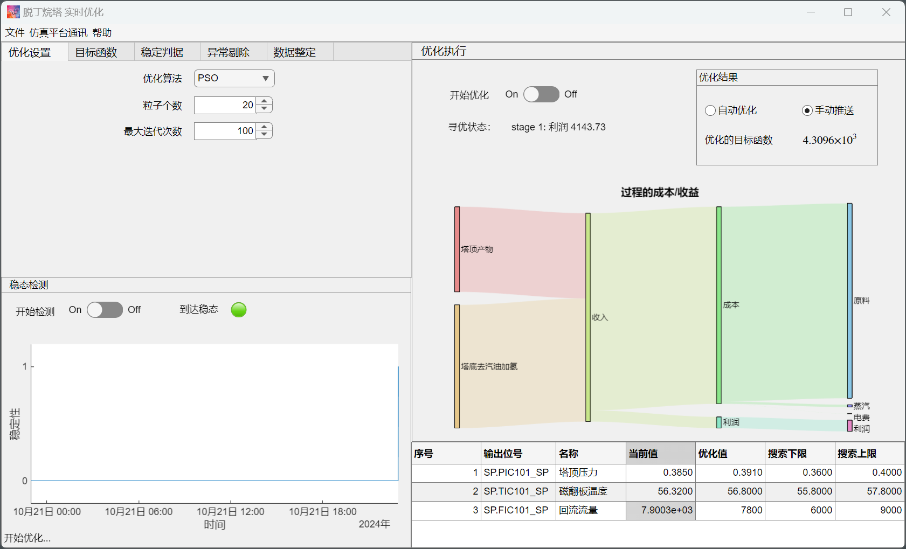Click the 粒子个数 input field
Viewport: 906px width, 549px height.
(x=225, y=105)
